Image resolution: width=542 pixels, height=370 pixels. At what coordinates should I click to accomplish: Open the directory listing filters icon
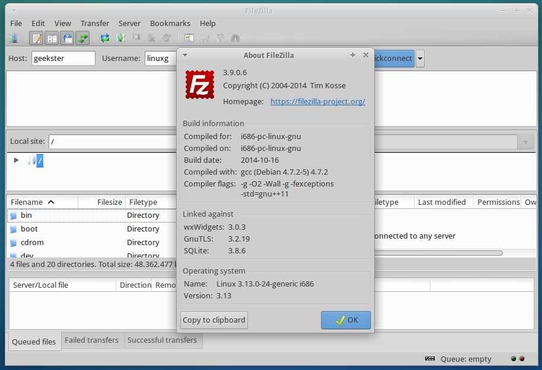(x=189, y=38)
